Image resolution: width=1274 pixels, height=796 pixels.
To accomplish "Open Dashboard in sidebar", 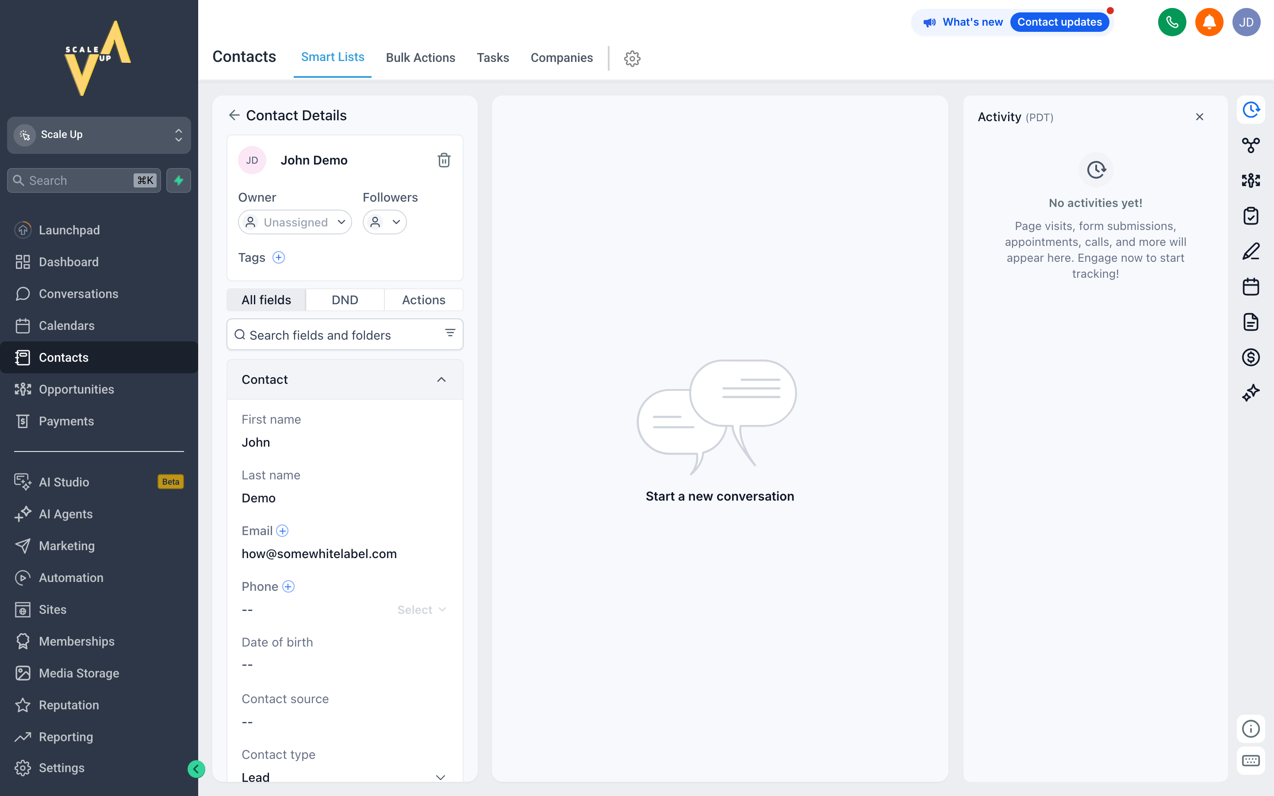I will click(x=99, y=262).
